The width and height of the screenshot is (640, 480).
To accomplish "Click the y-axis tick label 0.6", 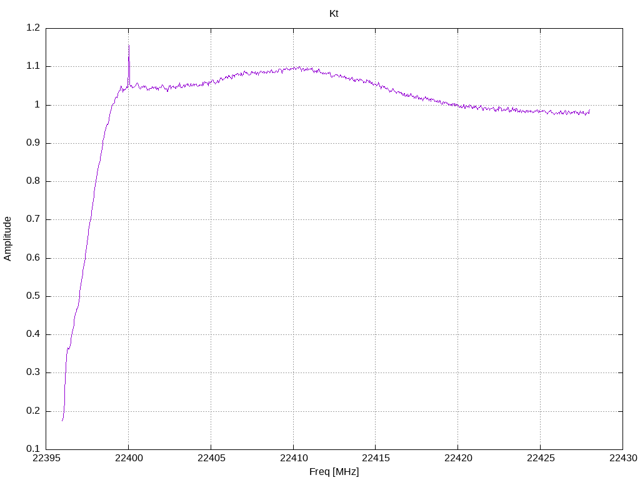I will (x=33, y=258).
